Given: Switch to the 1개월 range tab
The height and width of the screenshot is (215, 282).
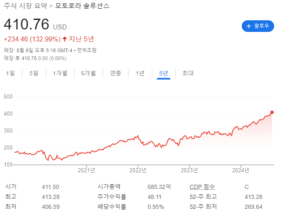Looking at the screenshot, I should pyautogui.click(x=60, y=73).
